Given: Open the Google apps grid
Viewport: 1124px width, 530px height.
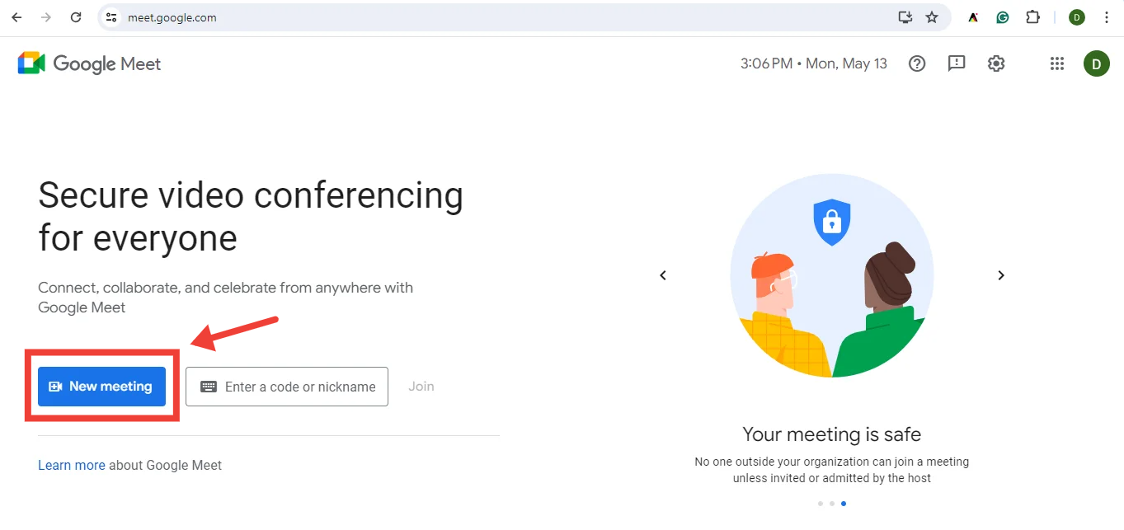Looking at the screenshot, I should pos(1057,63).
